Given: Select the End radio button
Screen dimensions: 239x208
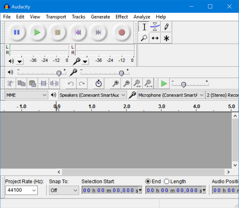Looking at the screenshot, I should (x=148, y=181).
